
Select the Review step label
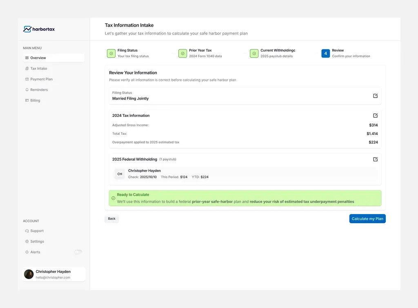point(338,50)
